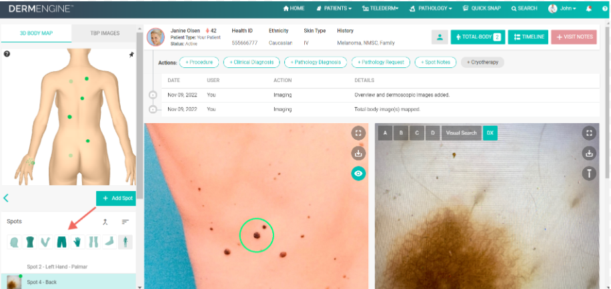The image size is (611, 289).
Task: Add Visit Notes
Action: tap(574, 37)
